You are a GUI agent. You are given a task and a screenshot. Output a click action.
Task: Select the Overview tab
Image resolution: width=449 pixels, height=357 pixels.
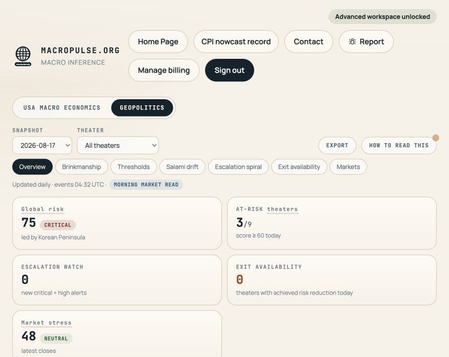click(32, 167)
